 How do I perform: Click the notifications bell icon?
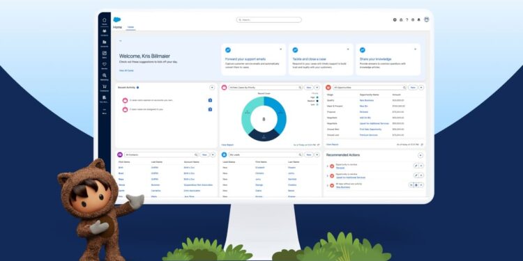418,19
